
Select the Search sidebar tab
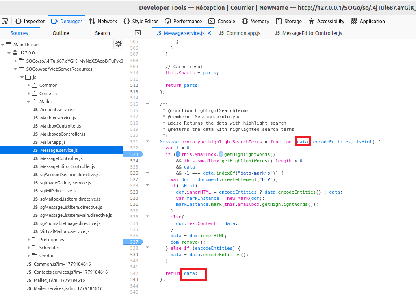(102, 33)
